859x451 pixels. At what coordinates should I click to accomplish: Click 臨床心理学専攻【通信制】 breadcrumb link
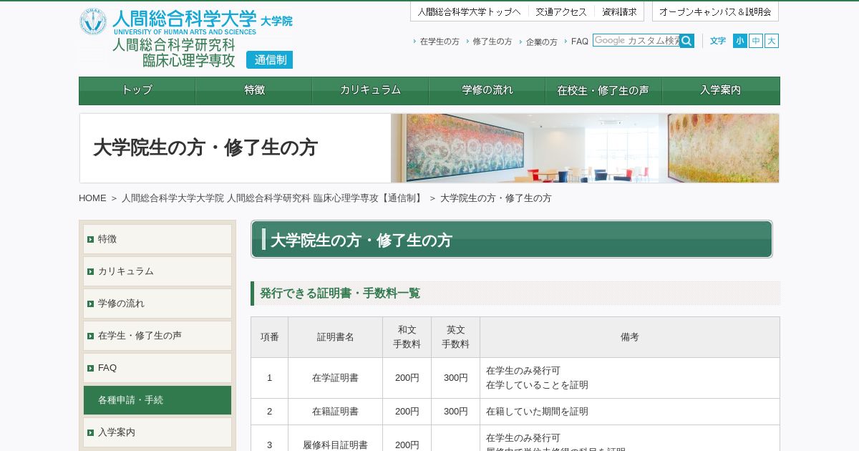273,198
